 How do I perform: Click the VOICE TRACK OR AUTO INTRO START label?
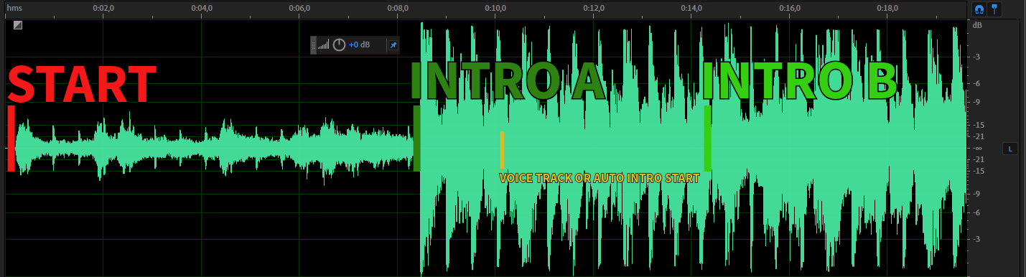(600, 178)
